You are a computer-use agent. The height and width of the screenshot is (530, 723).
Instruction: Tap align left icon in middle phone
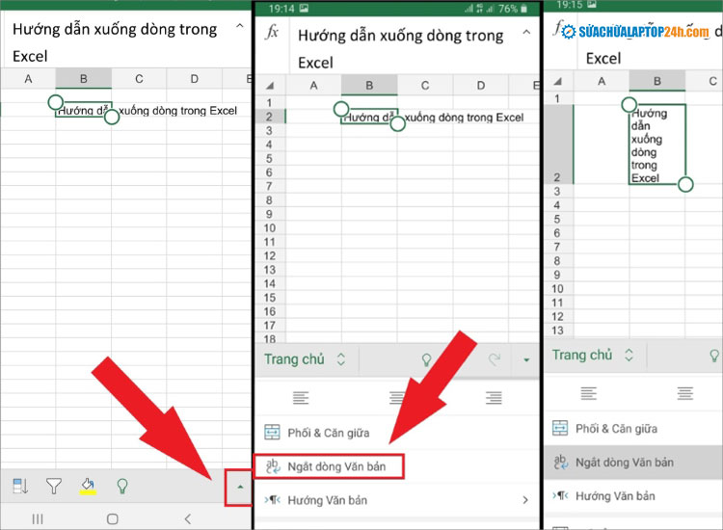tap(301, 397)
